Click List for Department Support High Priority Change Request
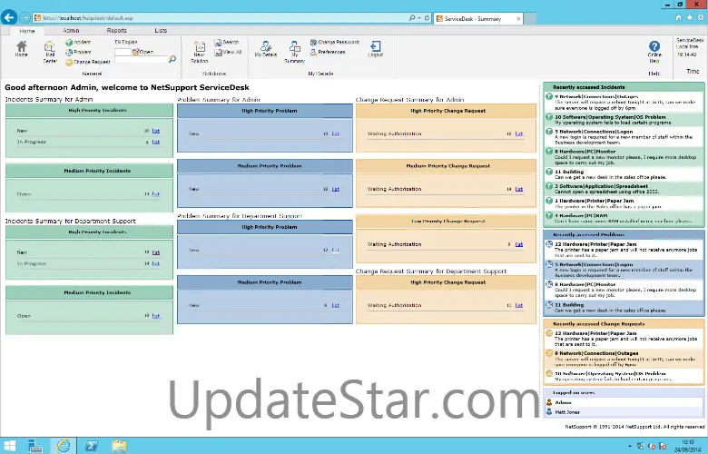 point(519,305)
